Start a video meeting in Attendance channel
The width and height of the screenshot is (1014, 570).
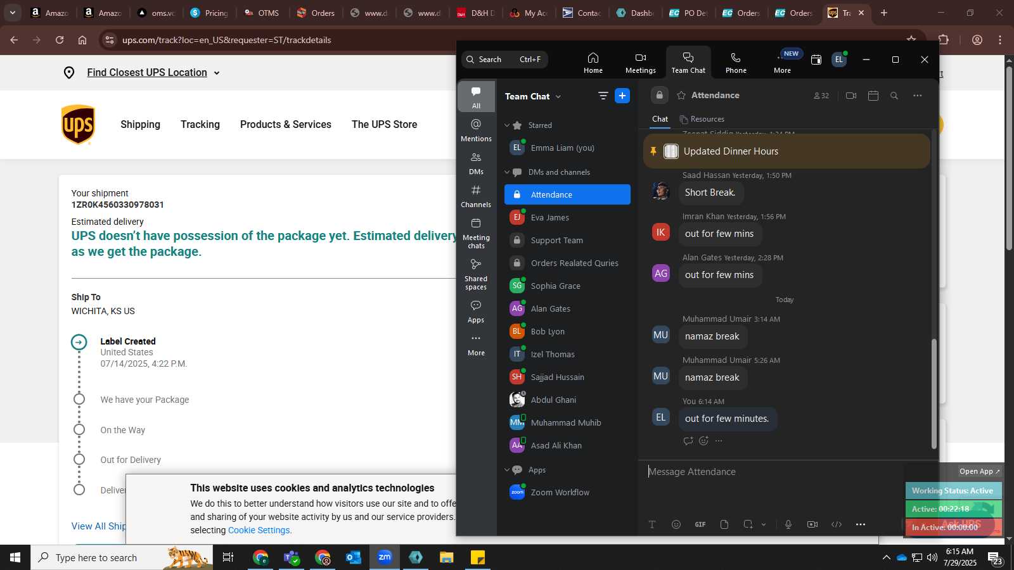pos(851,96)
